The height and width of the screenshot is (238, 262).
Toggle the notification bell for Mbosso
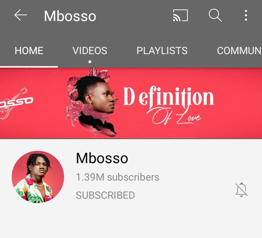(242, 190)
